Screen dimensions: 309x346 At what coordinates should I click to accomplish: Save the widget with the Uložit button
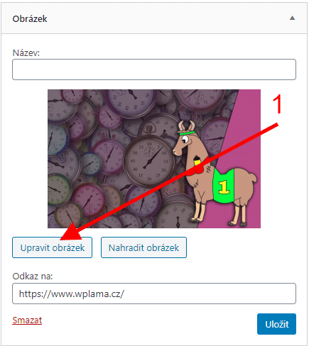tap(276, 324)
